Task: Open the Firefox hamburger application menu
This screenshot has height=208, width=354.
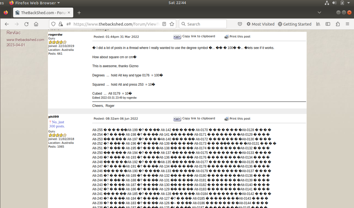Action: (347, 24)
